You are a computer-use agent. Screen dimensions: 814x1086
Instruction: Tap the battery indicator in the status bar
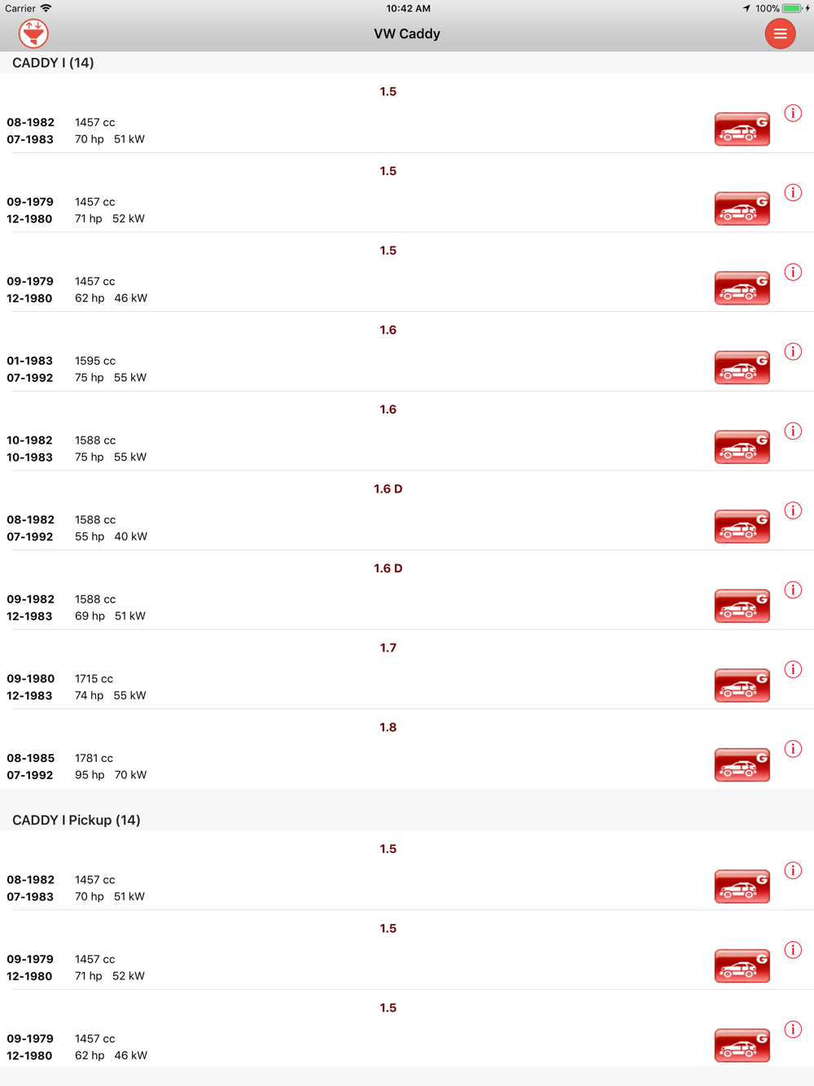pyautogui.click(x=793, y=8)
